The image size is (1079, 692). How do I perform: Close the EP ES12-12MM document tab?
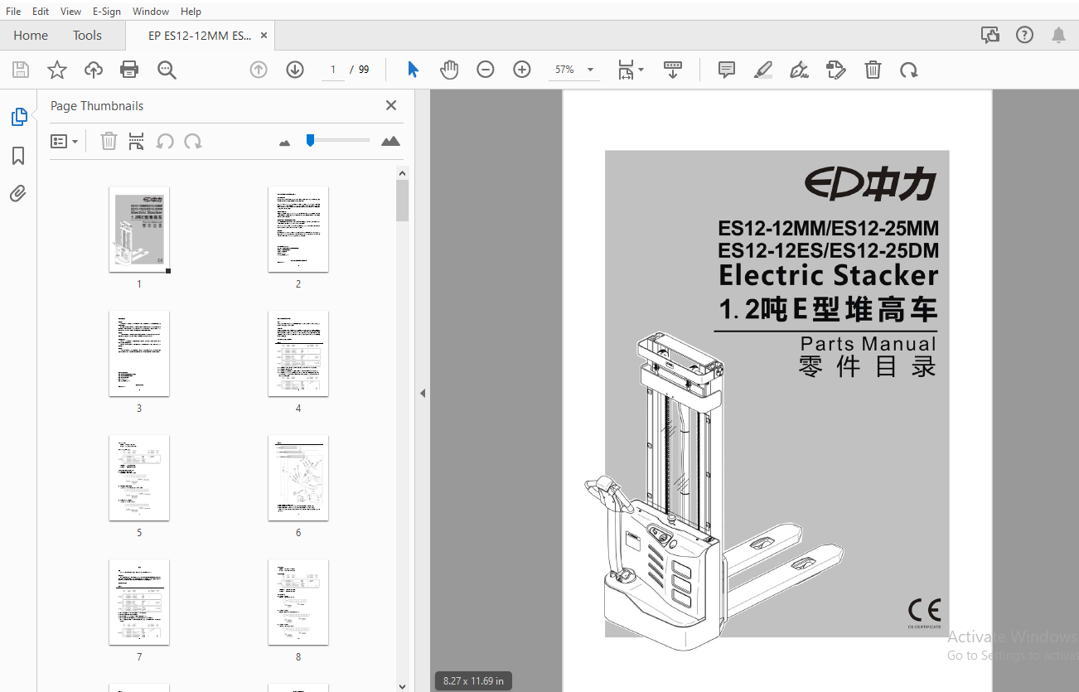pos(264,35)
